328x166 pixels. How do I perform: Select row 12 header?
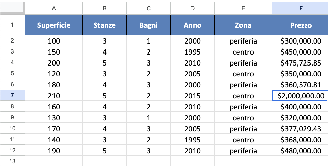[12, 151]
